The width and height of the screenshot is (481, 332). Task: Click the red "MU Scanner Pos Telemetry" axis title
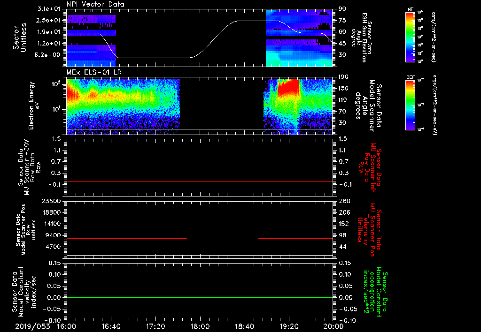(x=369, y=230)
